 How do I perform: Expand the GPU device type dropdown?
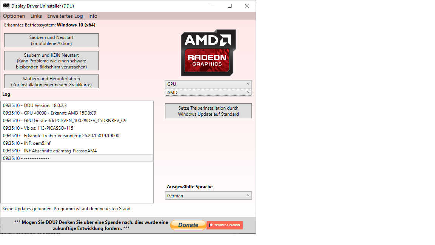click(208, 84)
